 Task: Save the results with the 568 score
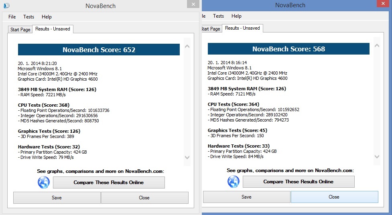pos(246,197)
